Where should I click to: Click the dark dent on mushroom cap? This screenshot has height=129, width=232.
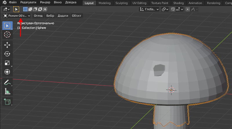click(159, 70)
